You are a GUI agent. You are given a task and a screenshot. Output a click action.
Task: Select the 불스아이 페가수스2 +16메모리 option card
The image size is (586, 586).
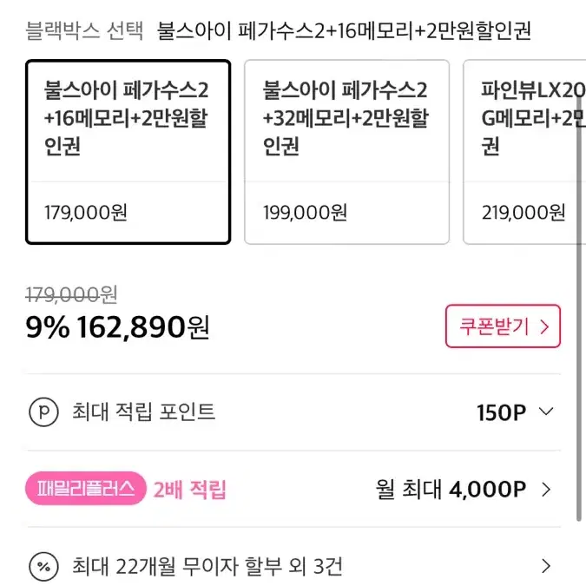pyautogui.click(x=128, y=152)
